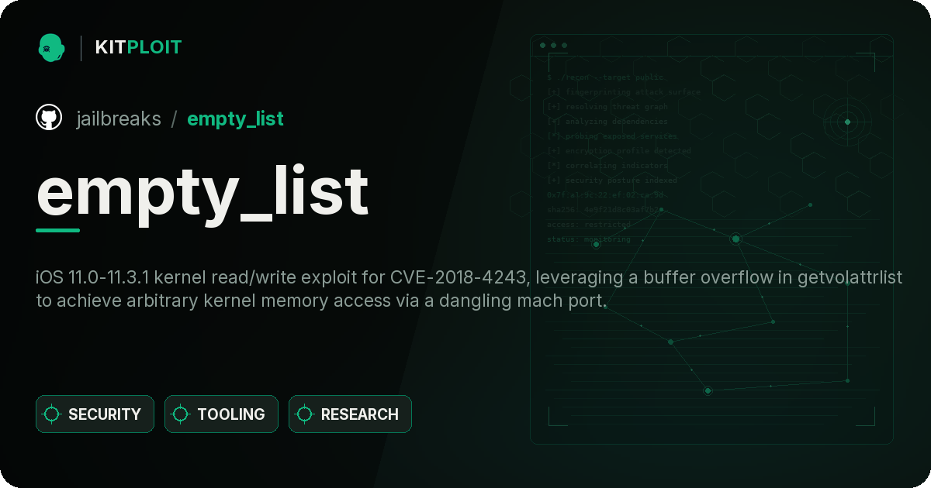
Task: Click the "status: monitoring" terminal line
Action: tap(589, 239)
